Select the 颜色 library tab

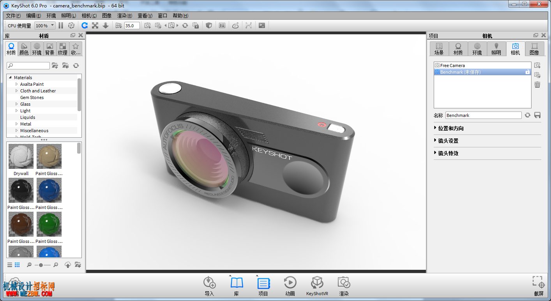click(24, 49)
